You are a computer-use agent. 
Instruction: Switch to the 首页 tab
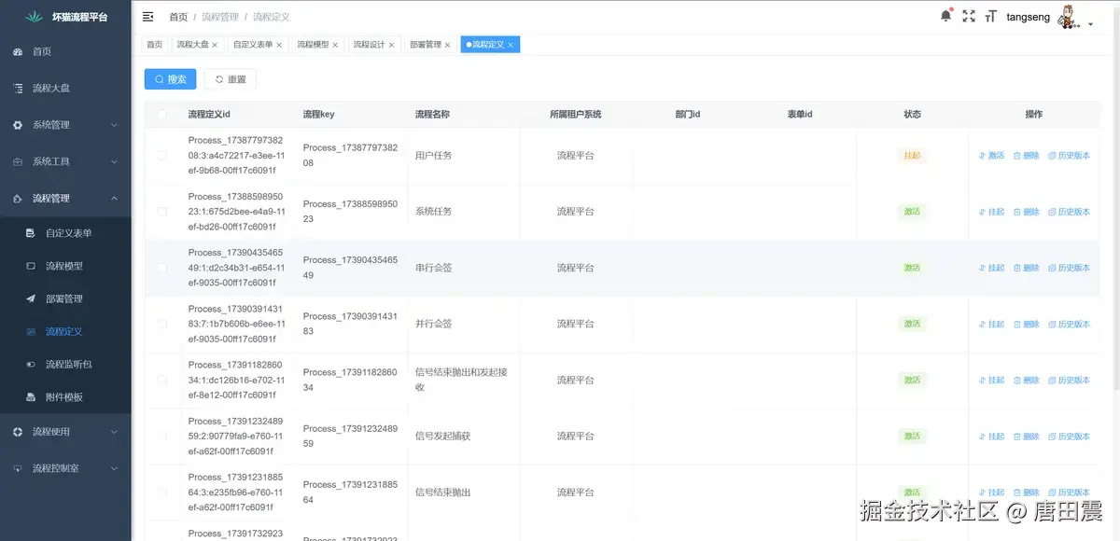[154, 44]
